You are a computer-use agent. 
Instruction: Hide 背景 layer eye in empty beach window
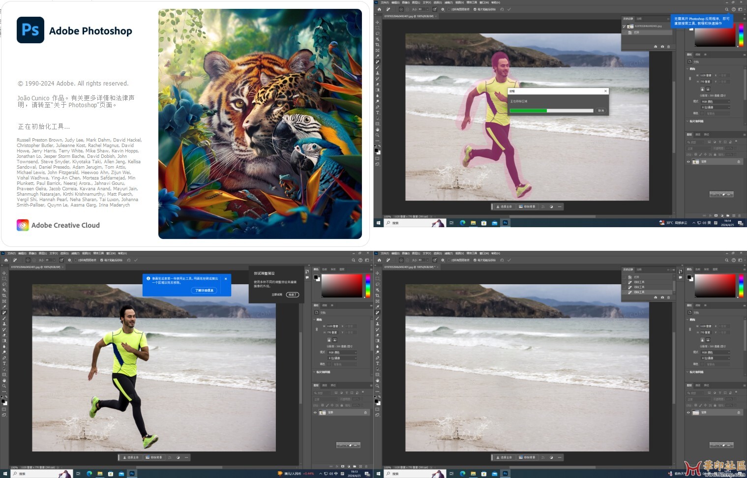[x=688, y=413]
